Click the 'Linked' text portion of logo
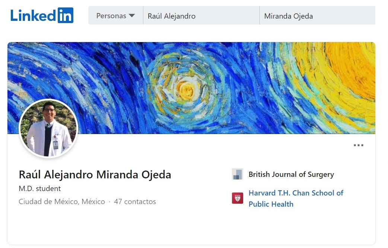Viewport: 388px width, 248px height. 34,16
